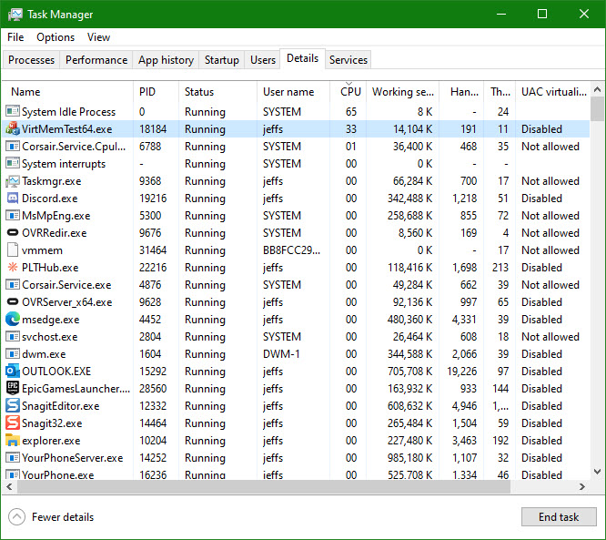The image size is (606, 540).
Task: Select the YourPhone.exe process row
Action: [296, 474]
